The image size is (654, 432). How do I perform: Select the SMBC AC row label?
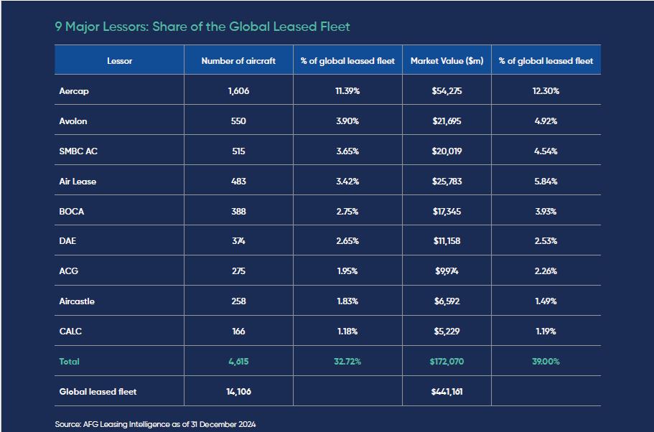pyautogui.click(x=78, y=151)
